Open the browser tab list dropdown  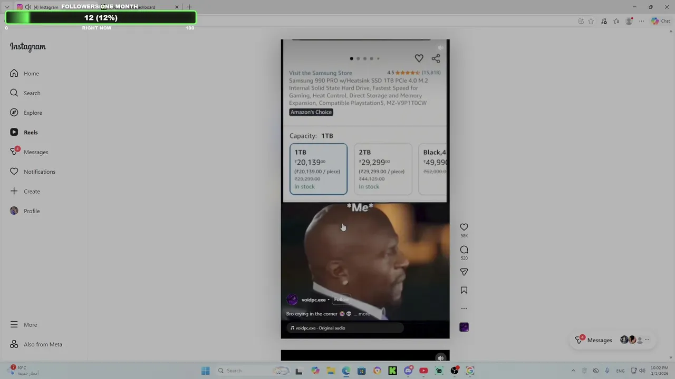7,7
